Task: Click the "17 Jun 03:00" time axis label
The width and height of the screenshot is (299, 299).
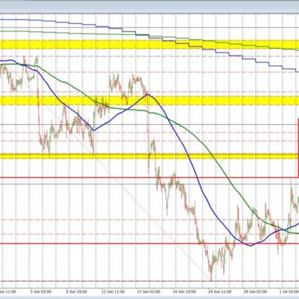Action: pyautogui.click(x=149, y=292)
